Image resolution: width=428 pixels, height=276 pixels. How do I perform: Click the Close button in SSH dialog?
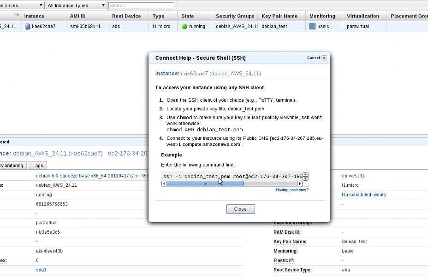240,209
